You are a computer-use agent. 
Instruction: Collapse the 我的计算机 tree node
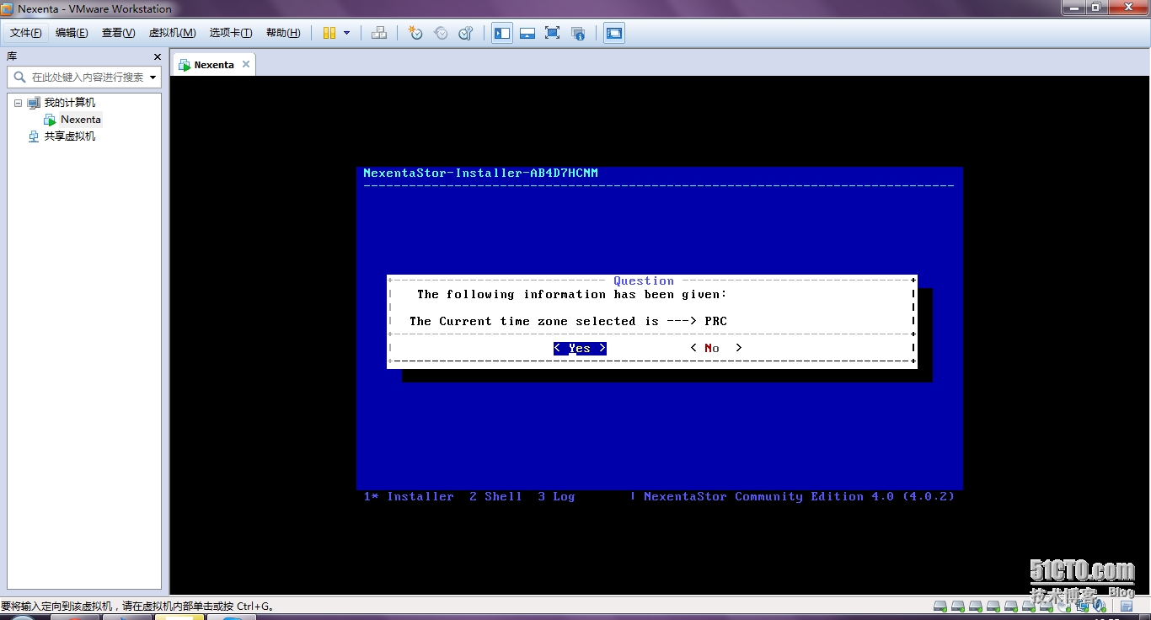18,103
